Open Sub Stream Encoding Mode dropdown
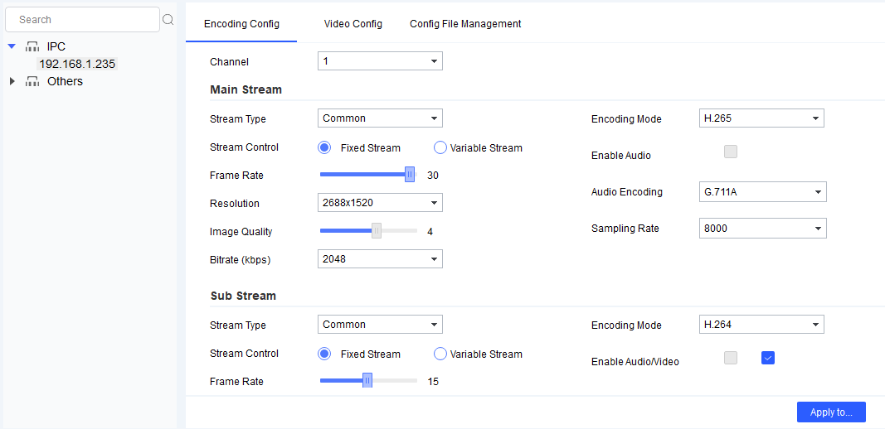 pos(761,324)
